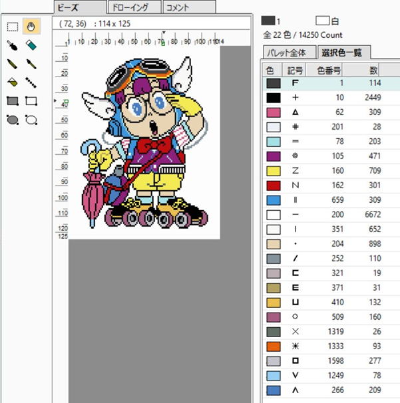Screen dimensions: 400x403
Task: Click color number 1249
Action: pyautogui.click(x=335, y=376)
